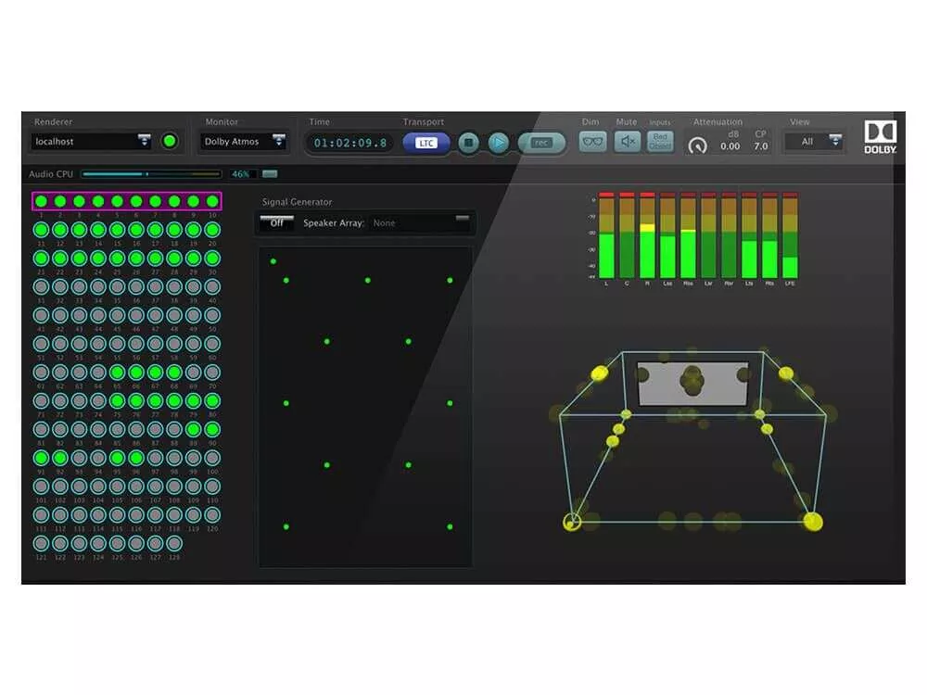The height and width of the screenshot is (695, 927).
Task: Click the timecode display 01:02:09.8
Action: coord(350,143)
